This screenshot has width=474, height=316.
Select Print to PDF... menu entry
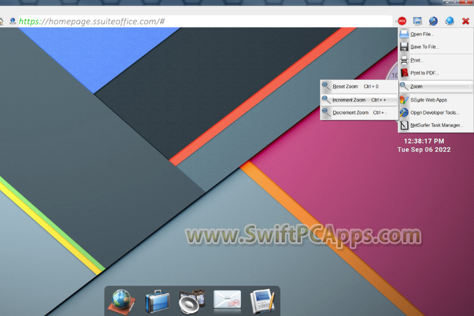pos(436,73)
